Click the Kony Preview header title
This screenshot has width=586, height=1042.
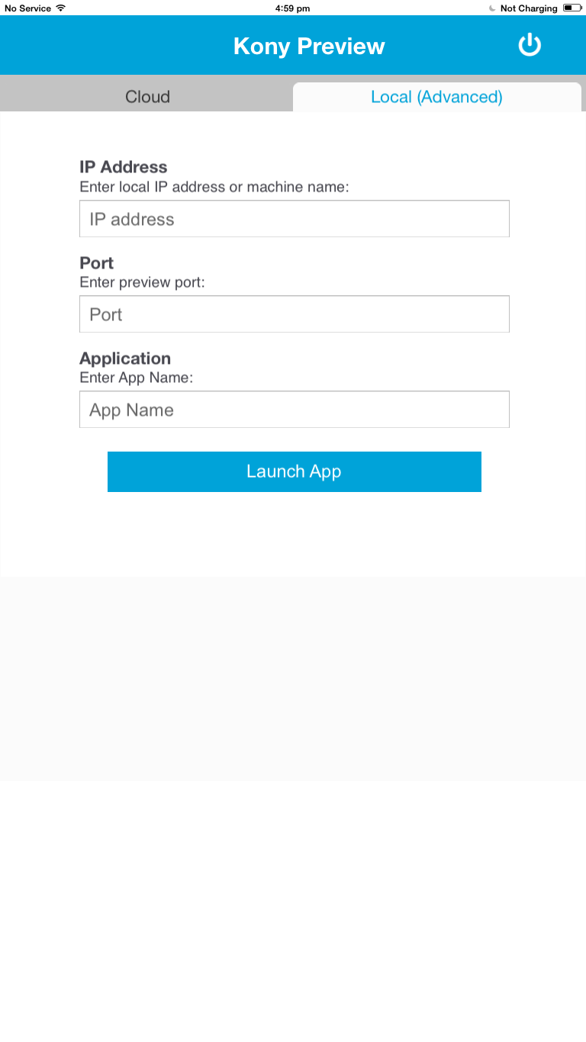coord(309,47)
